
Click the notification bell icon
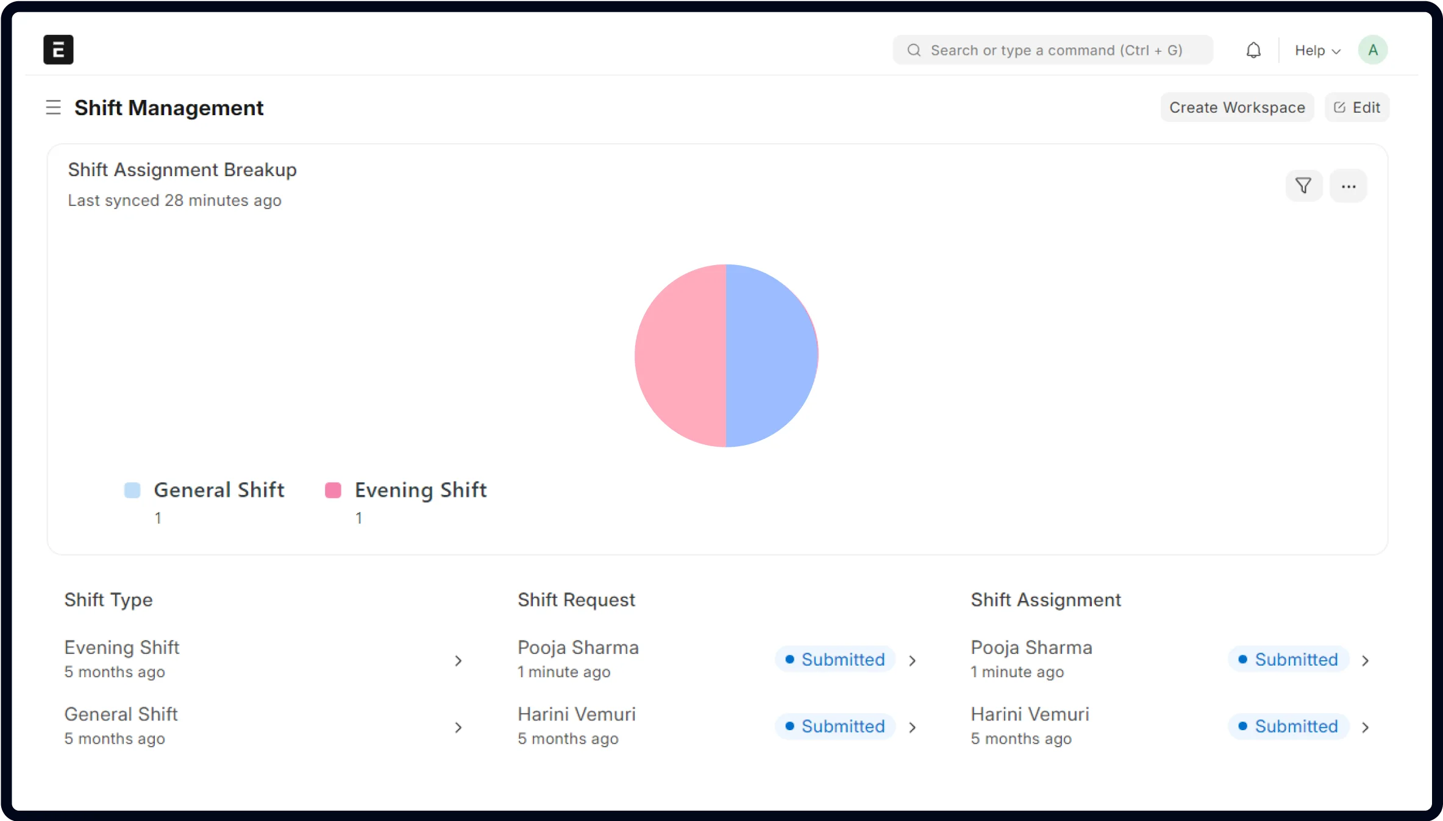click(1253, 49)
